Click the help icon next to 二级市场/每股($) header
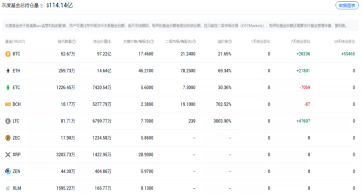The image size is (362, 195). click(194, 42)
